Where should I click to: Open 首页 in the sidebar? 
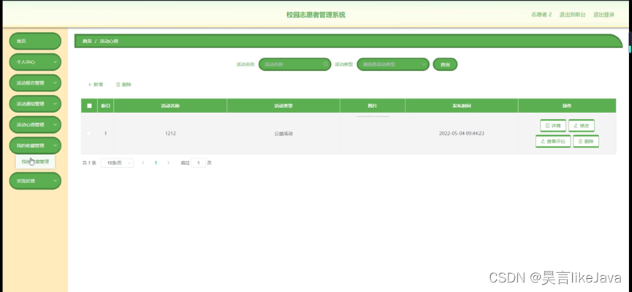35,41
